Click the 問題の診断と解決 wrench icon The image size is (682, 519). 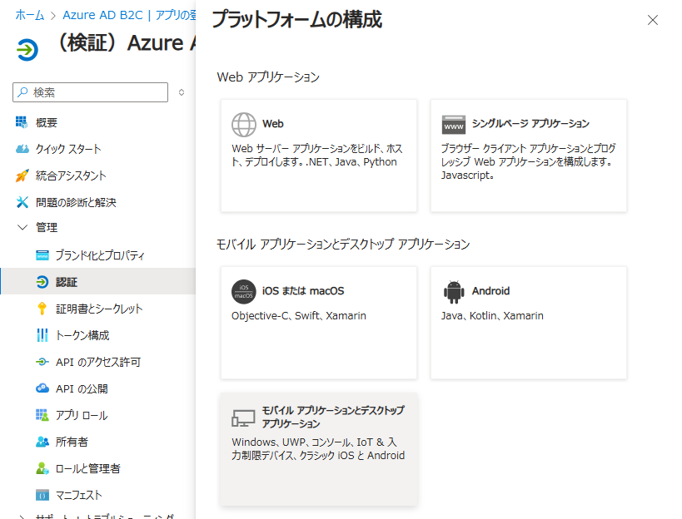(x=22, y=202)
